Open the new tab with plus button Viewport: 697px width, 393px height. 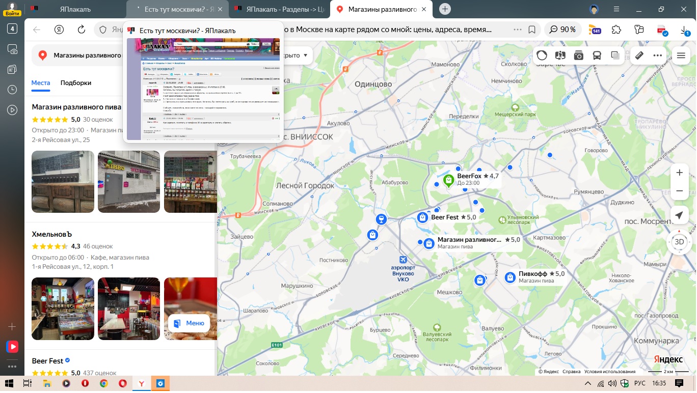click(445, 9)
